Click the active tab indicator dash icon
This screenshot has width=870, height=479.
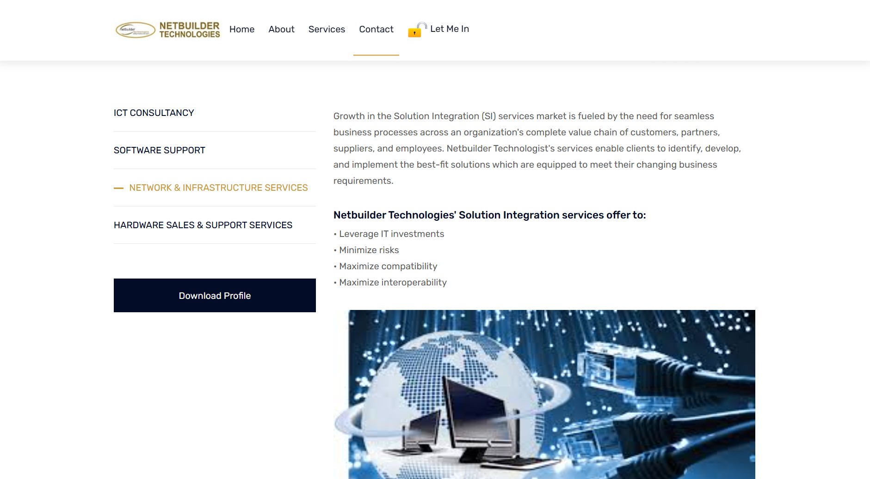point(118,188)
